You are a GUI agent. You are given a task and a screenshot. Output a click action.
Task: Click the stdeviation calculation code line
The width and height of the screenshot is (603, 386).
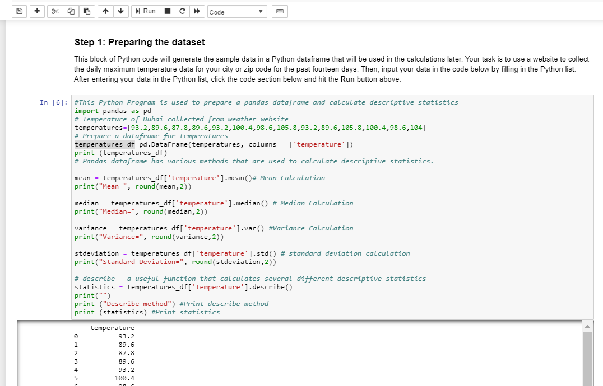[242, 253]
